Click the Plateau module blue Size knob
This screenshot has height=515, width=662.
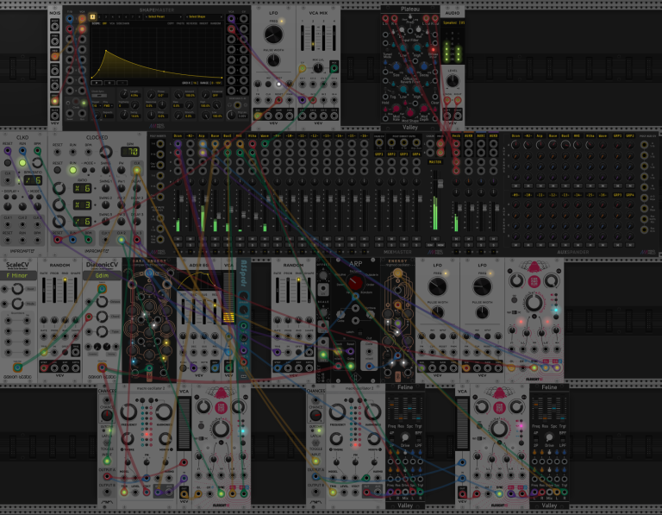tap(396, 66)
